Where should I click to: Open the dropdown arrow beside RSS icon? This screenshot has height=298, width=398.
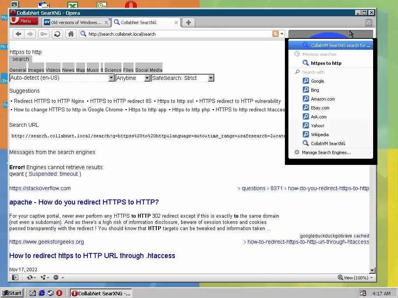(x=282, y=34)
